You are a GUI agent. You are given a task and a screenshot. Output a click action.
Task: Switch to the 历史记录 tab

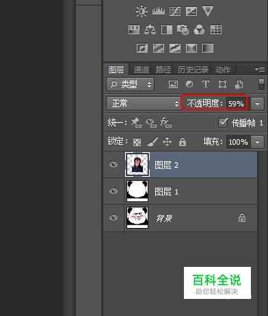(193, 70)
